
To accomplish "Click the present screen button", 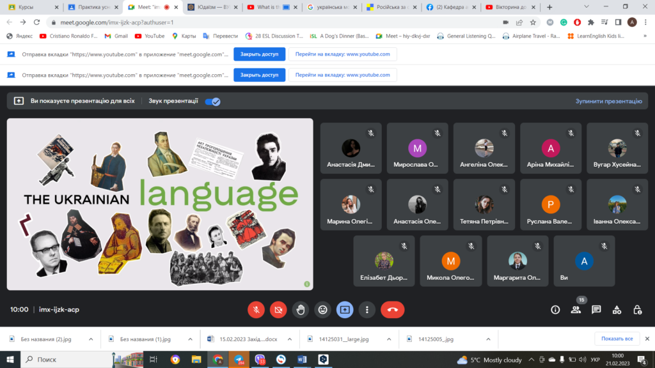I will (x=345, y=310).
